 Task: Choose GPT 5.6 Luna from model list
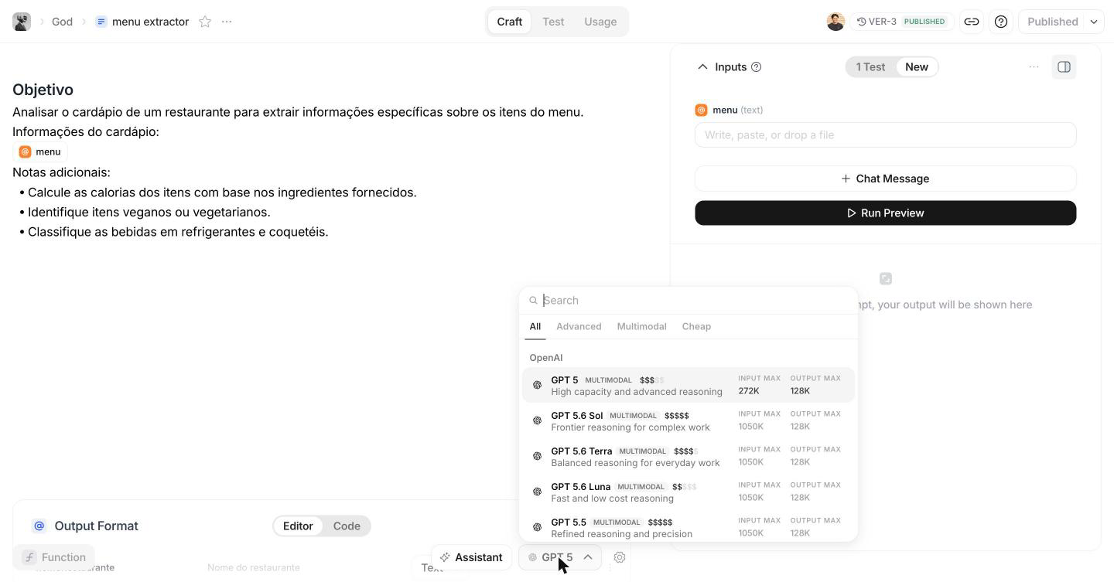[689, 492]
